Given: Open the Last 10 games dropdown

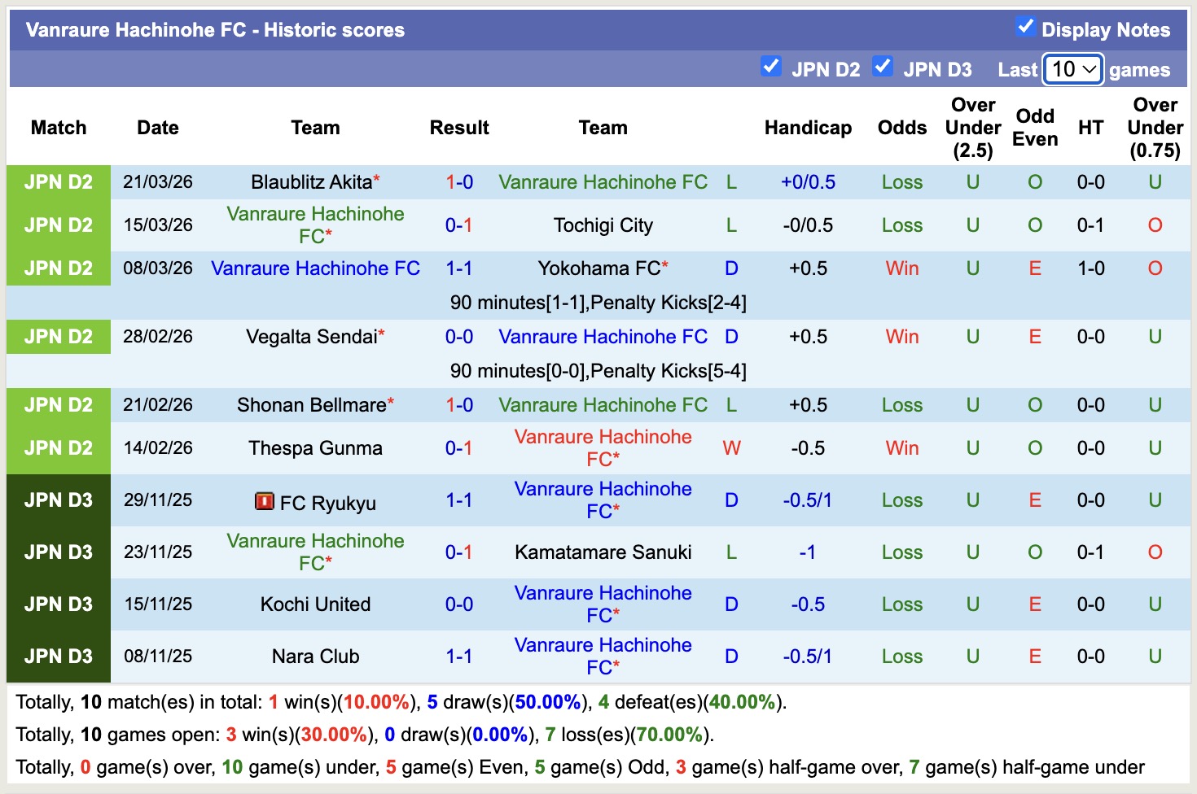Looking at the screenshot, I should coord(1072,70).
